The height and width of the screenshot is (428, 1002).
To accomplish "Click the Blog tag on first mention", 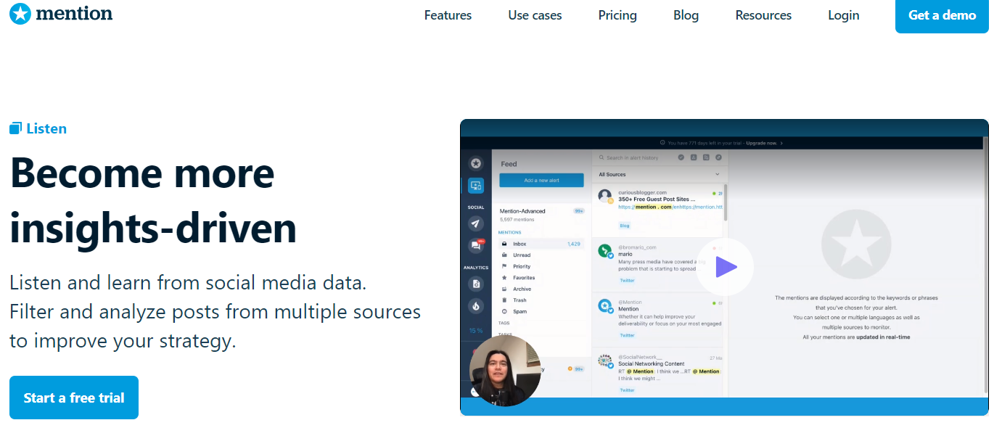I will click(625, 226).
